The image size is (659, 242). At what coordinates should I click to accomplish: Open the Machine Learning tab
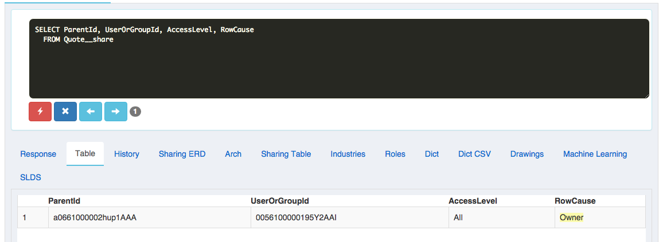point(595,154)
